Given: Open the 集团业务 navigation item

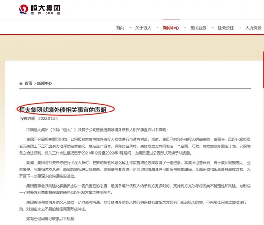Looking at the screenshot, I should tap(198, 28).
